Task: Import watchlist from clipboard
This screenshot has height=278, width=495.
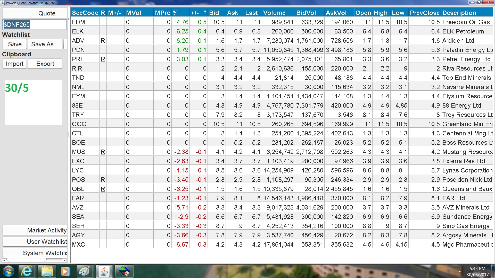Action: 15,64
